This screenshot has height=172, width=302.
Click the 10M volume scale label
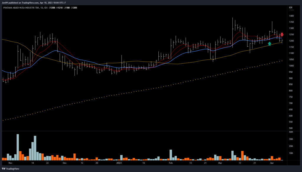coord(291,153)
